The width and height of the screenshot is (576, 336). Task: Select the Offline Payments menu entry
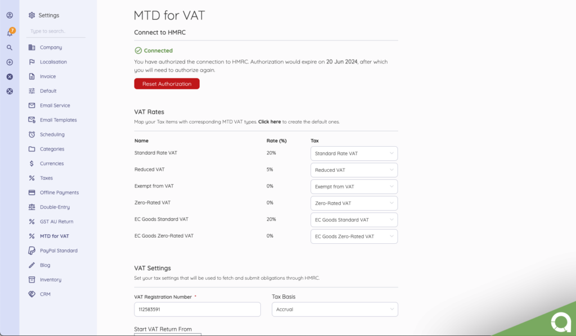click(56, 192)
